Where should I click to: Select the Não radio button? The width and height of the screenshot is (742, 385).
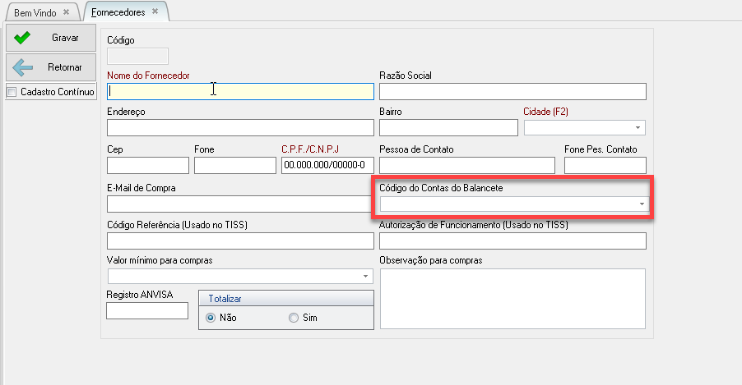pos(211,318)
